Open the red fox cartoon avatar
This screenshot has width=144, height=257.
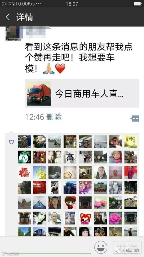tap(85, 218)
